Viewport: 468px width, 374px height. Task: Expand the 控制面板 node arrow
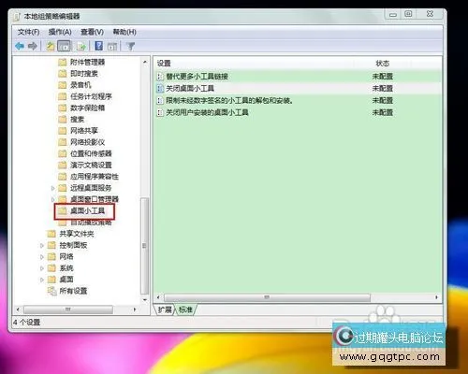(42, 246)
